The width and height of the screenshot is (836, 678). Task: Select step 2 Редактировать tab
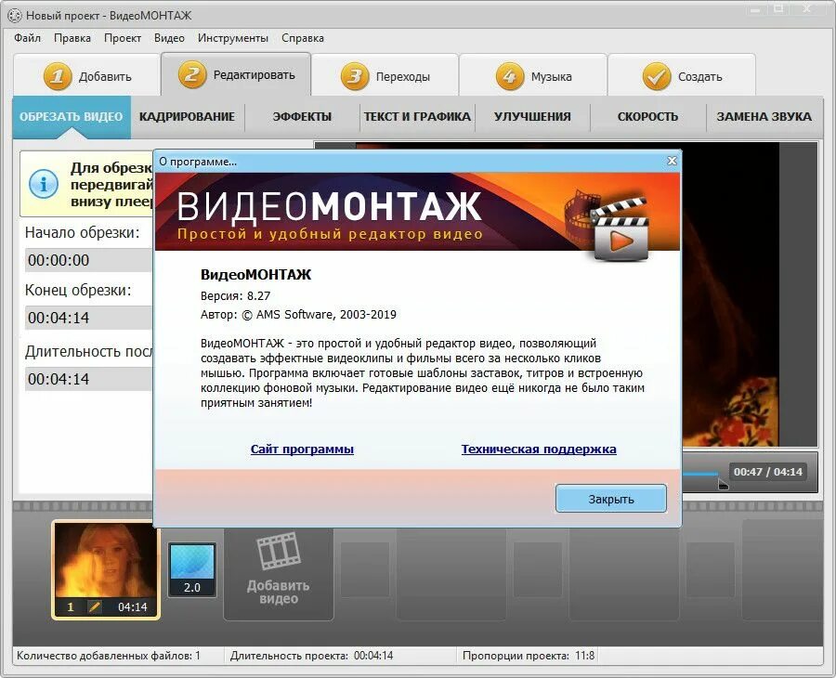click(x=236, y=74)
